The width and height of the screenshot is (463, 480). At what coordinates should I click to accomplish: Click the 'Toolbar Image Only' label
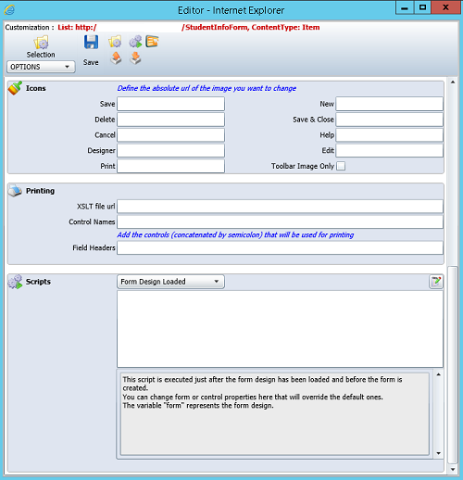(303, 166)
